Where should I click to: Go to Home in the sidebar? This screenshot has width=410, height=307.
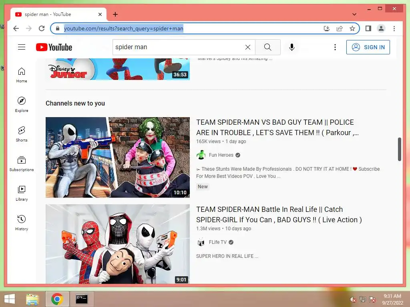(22, 75)
